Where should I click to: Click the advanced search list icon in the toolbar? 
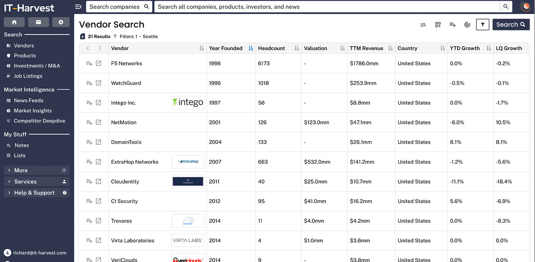point(423,25)
